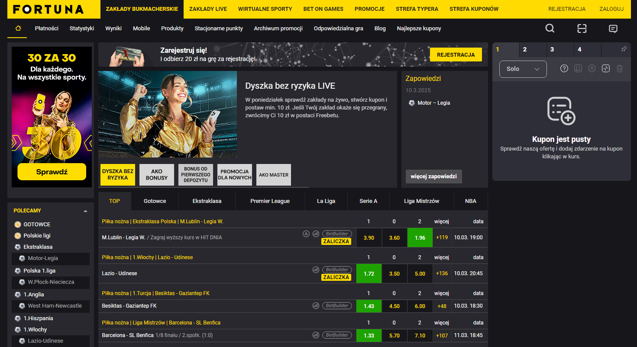Expand +119 more markets for M.Lublin

coord(442,238)
